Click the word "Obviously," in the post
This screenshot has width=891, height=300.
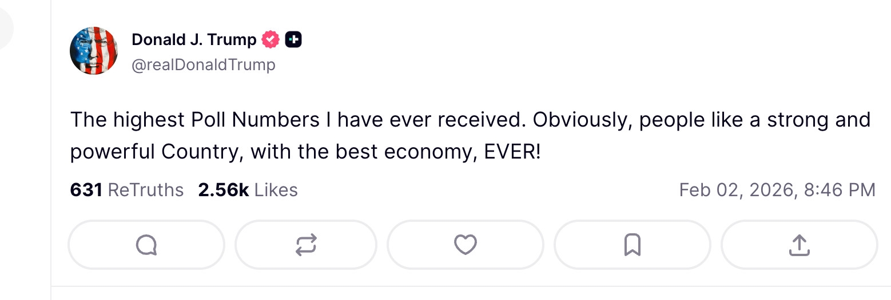[582, 120]
